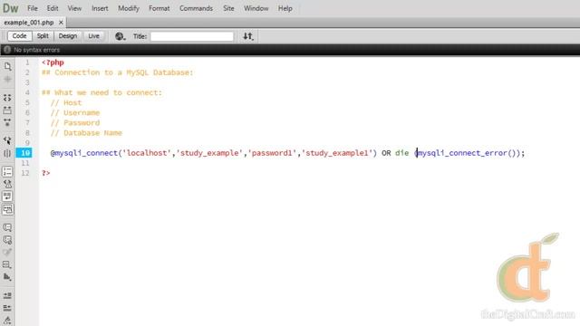Click the 'die' keyword in code
Screen dimensions: 580x326
[401, 153]
